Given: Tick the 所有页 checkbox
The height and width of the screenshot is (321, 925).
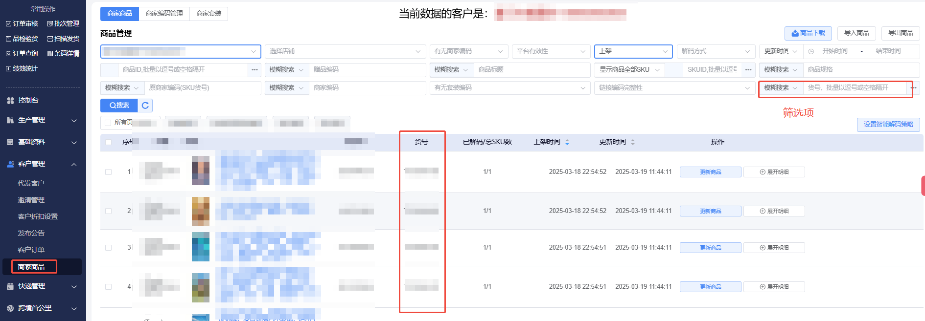Looking at the screenshot, I should (x=108, y=123).
